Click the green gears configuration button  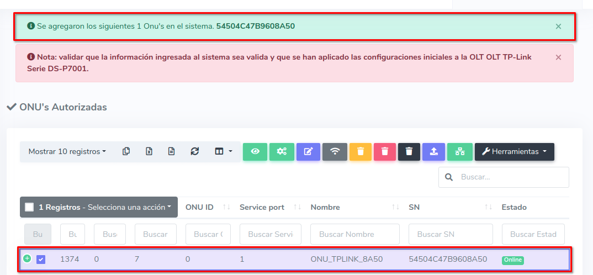tap(282, 151)
